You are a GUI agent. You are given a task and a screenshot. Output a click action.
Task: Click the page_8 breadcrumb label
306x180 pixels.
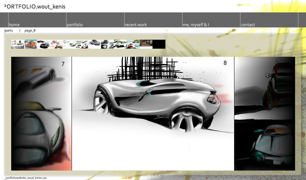(30, 30)
